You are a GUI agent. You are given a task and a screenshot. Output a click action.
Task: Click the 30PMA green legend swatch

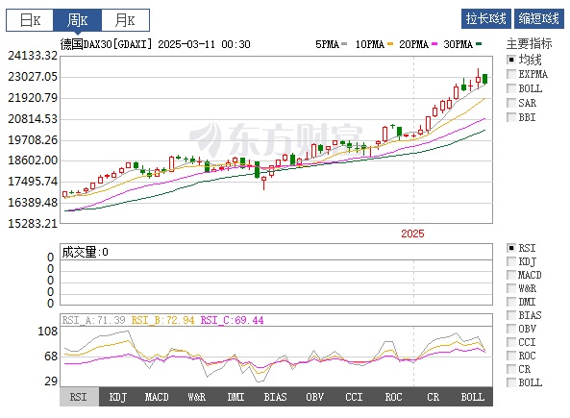479,44
